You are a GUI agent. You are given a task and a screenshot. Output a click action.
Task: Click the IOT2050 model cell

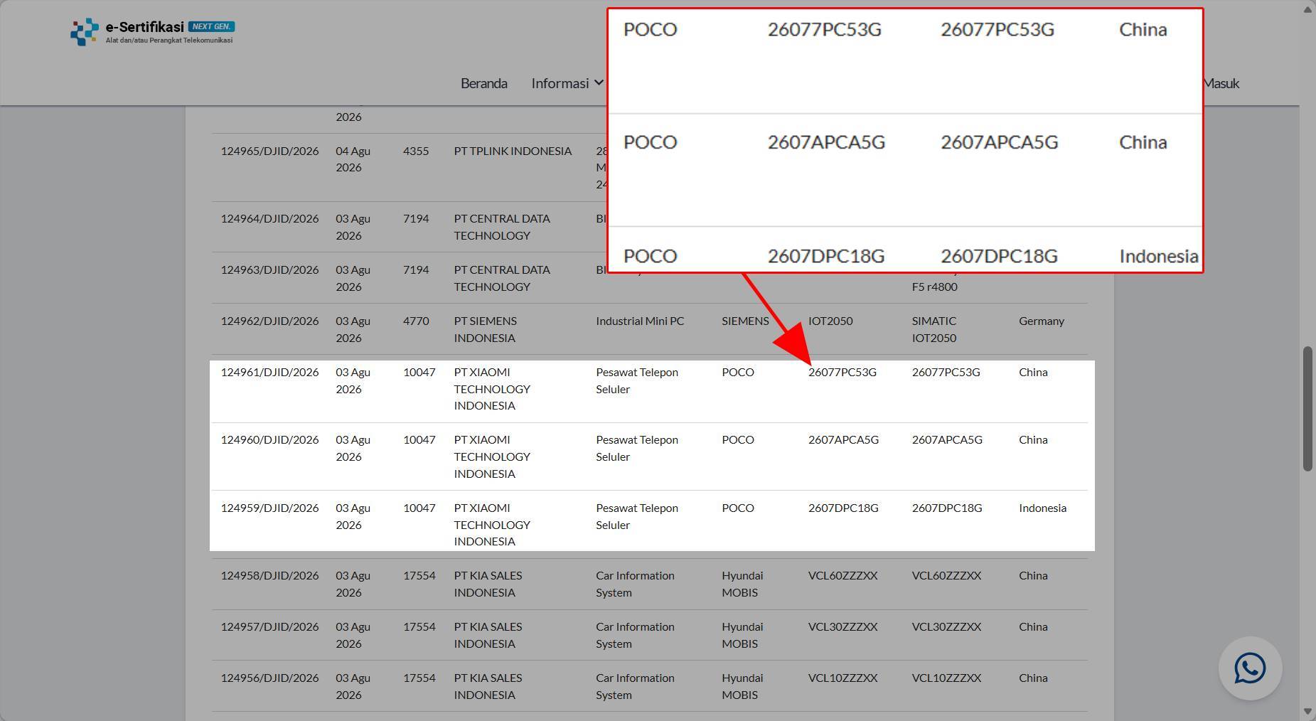[x=830, y=321]
